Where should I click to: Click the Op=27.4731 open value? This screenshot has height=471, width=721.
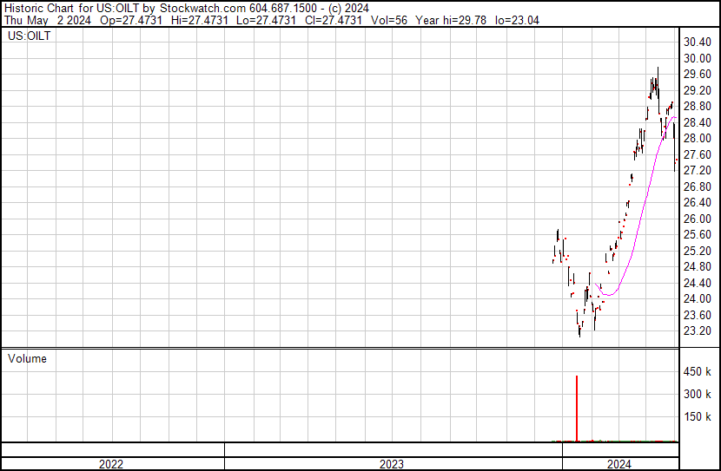(131, 20)
